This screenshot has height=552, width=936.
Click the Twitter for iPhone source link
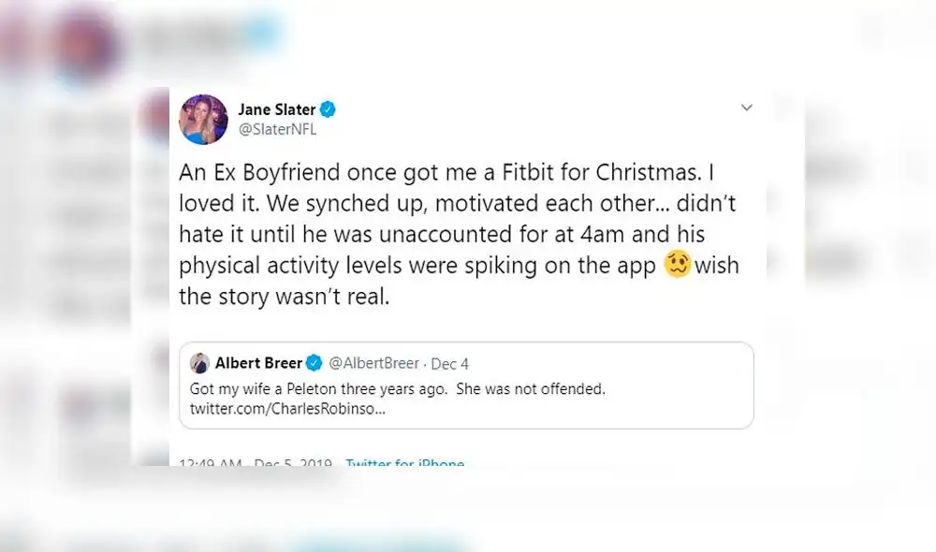(x=405, y=461)
